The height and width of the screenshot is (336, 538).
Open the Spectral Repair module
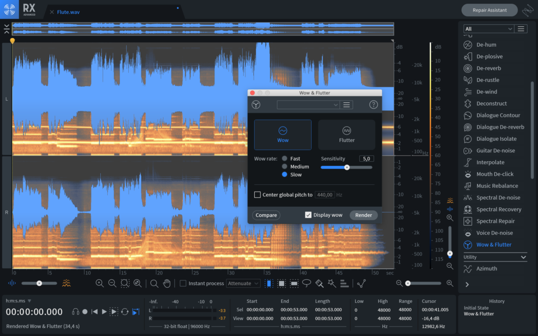pyautogui.click(x=495, y=221)
